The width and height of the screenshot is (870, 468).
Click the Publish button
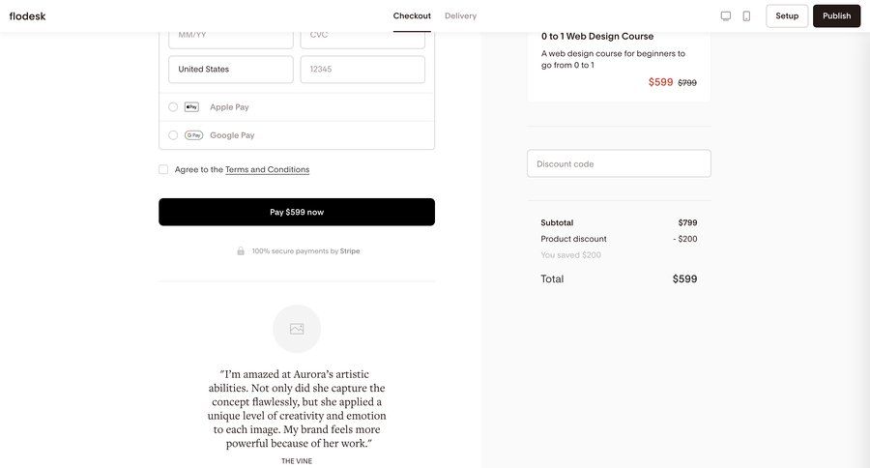[836, 15]
